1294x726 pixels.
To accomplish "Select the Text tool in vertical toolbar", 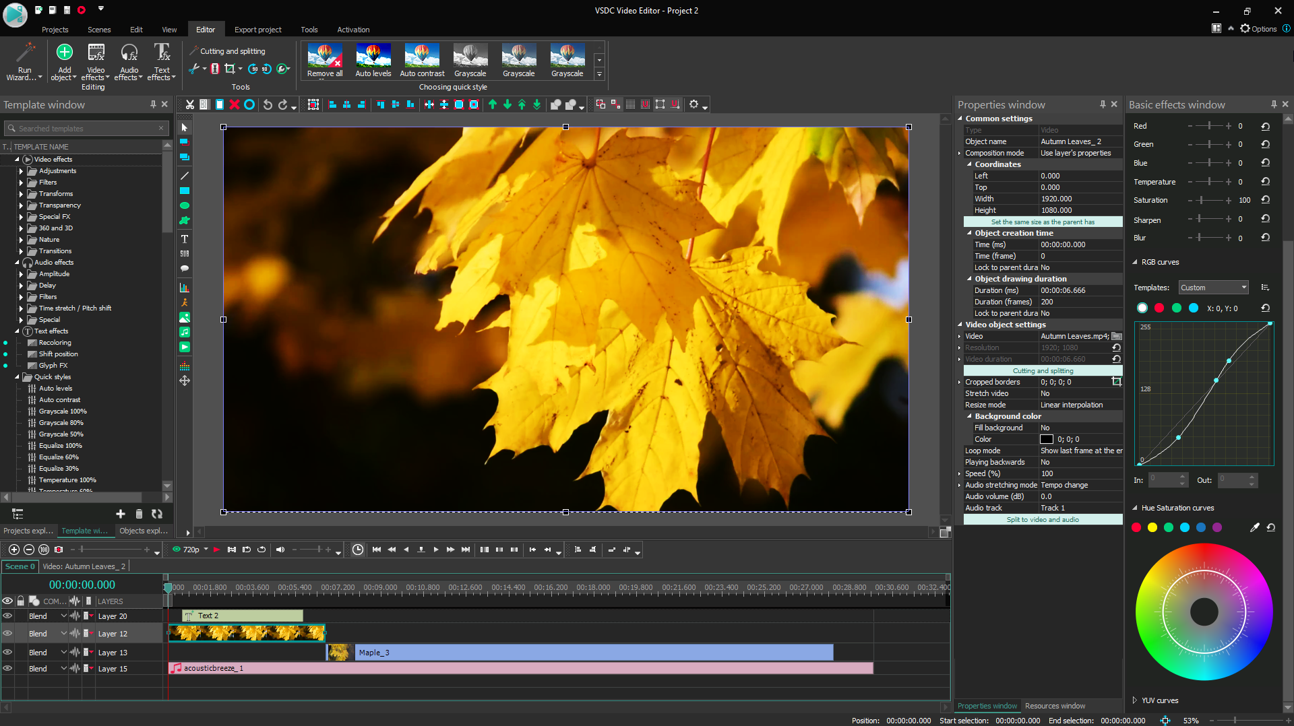I will tap(184, 239).
